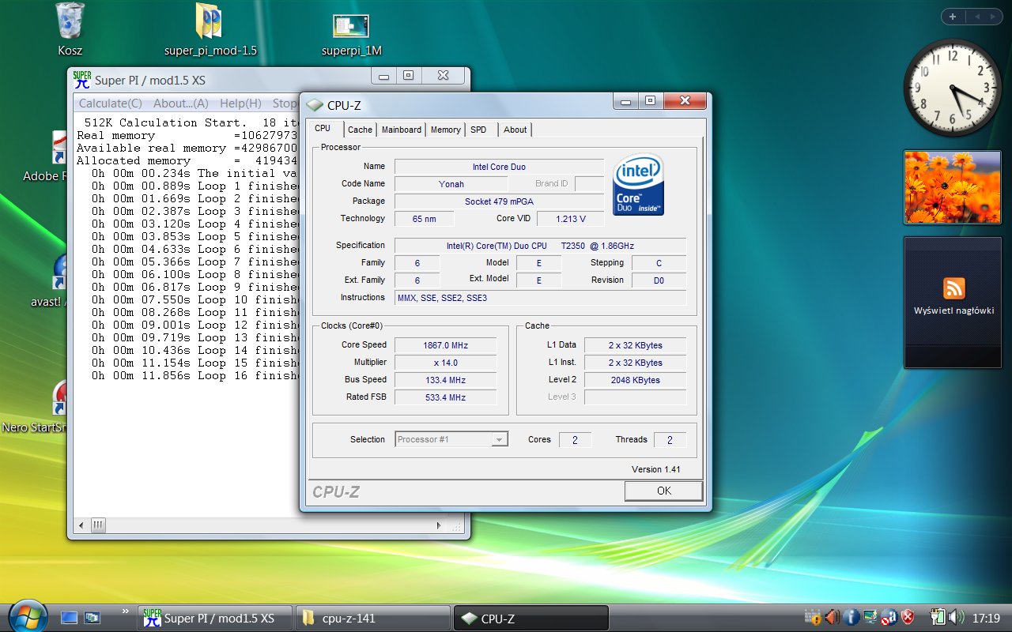
Task: Click the Technology value 65 nm
Action: (425, 219)
